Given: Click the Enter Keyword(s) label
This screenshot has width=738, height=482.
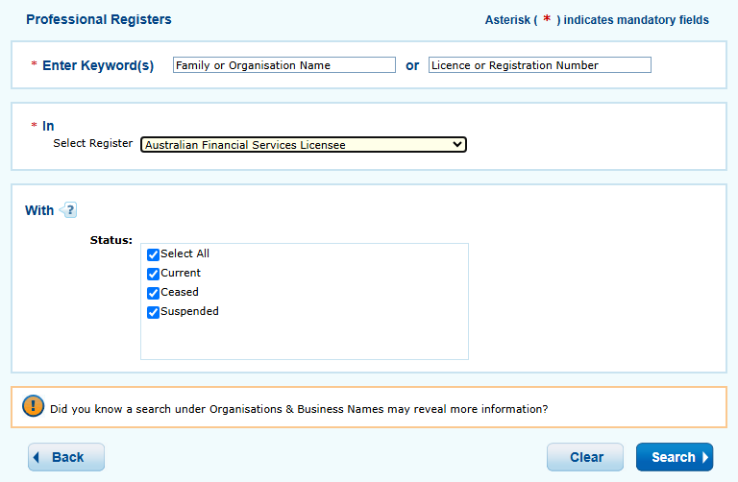Looking at the screenshot, I should coord(97,65).
